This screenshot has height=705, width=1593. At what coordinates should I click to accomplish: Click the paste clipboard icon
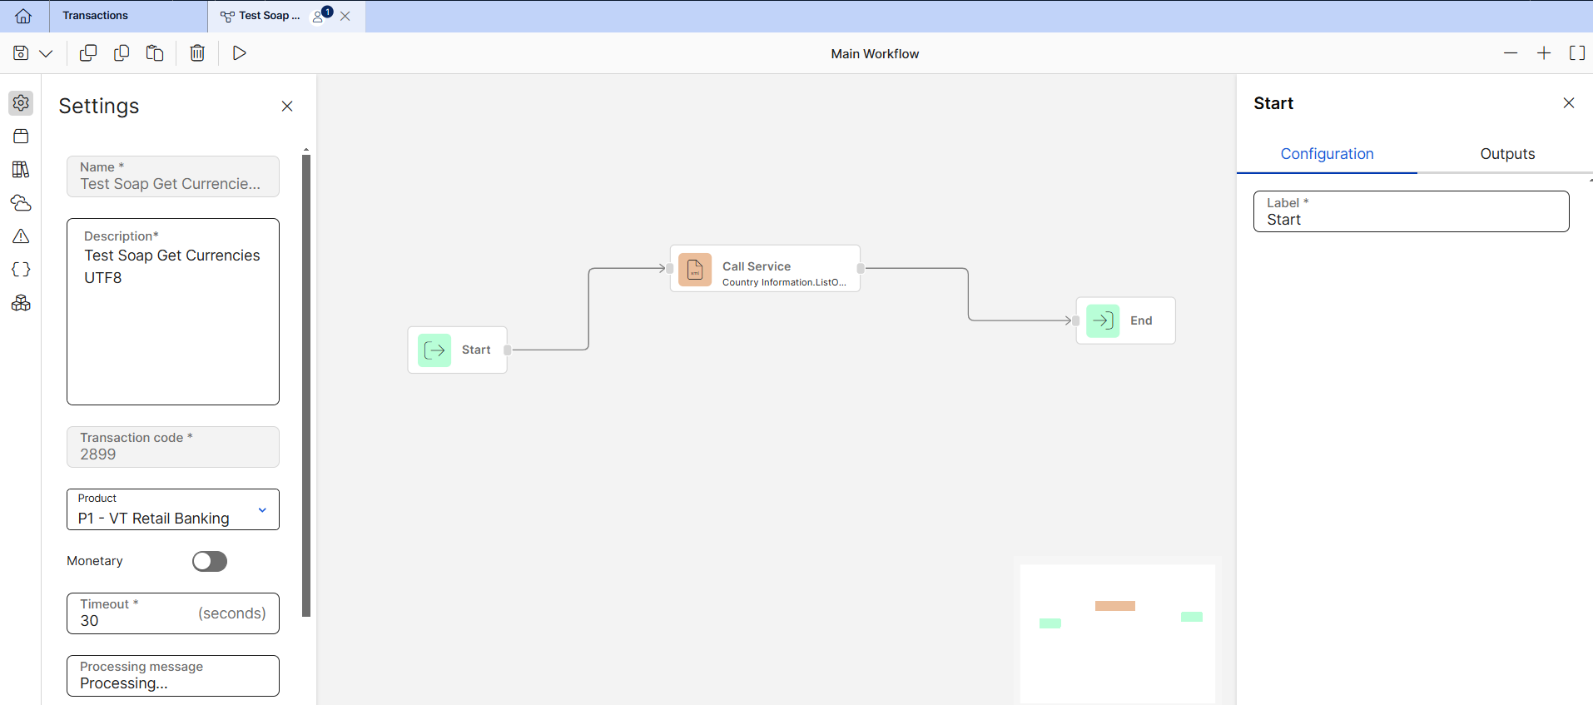click(x=155, y=53)
